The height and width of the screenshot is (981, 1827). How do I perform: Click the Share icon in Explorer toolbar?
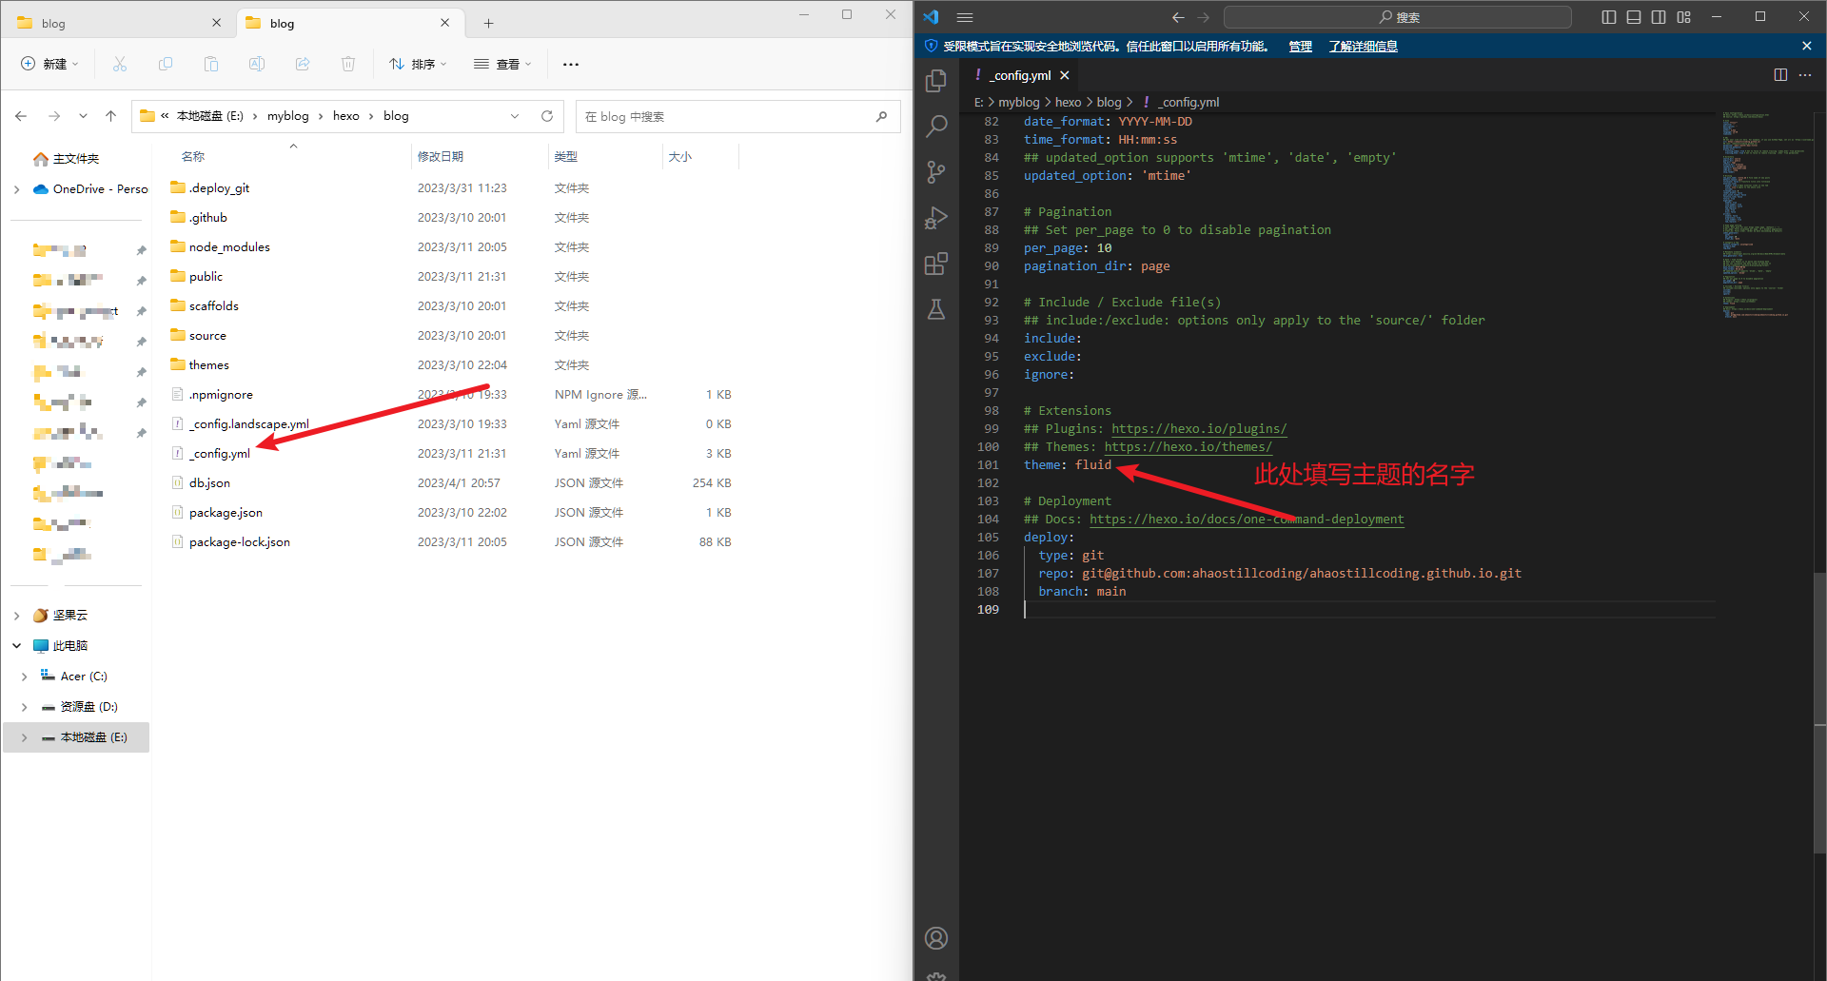[x=303, y=64]
